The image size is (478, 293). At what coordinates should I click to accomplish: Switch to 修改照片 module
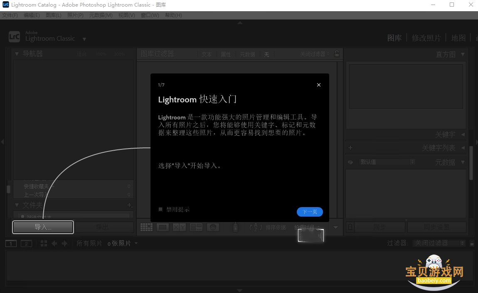[x=426, y=38]
